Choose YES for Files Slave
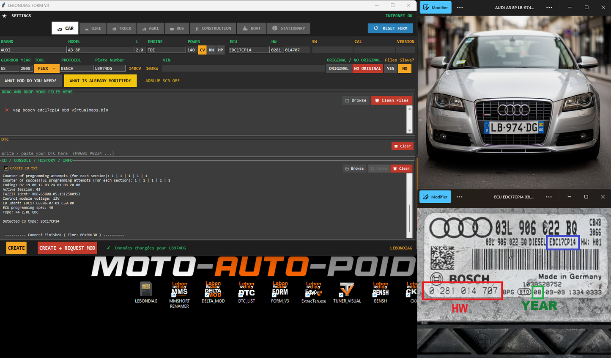 click(391, 69)
